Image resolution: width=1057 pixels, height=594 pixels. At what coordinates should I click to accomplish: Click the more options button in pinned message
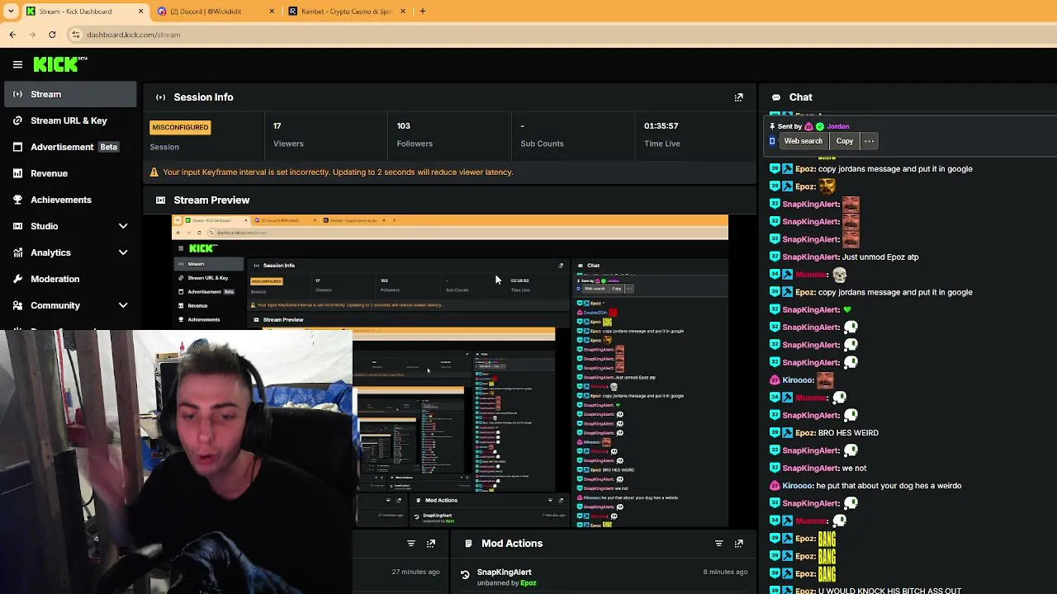pyautogui.click(x=869, y=141)
